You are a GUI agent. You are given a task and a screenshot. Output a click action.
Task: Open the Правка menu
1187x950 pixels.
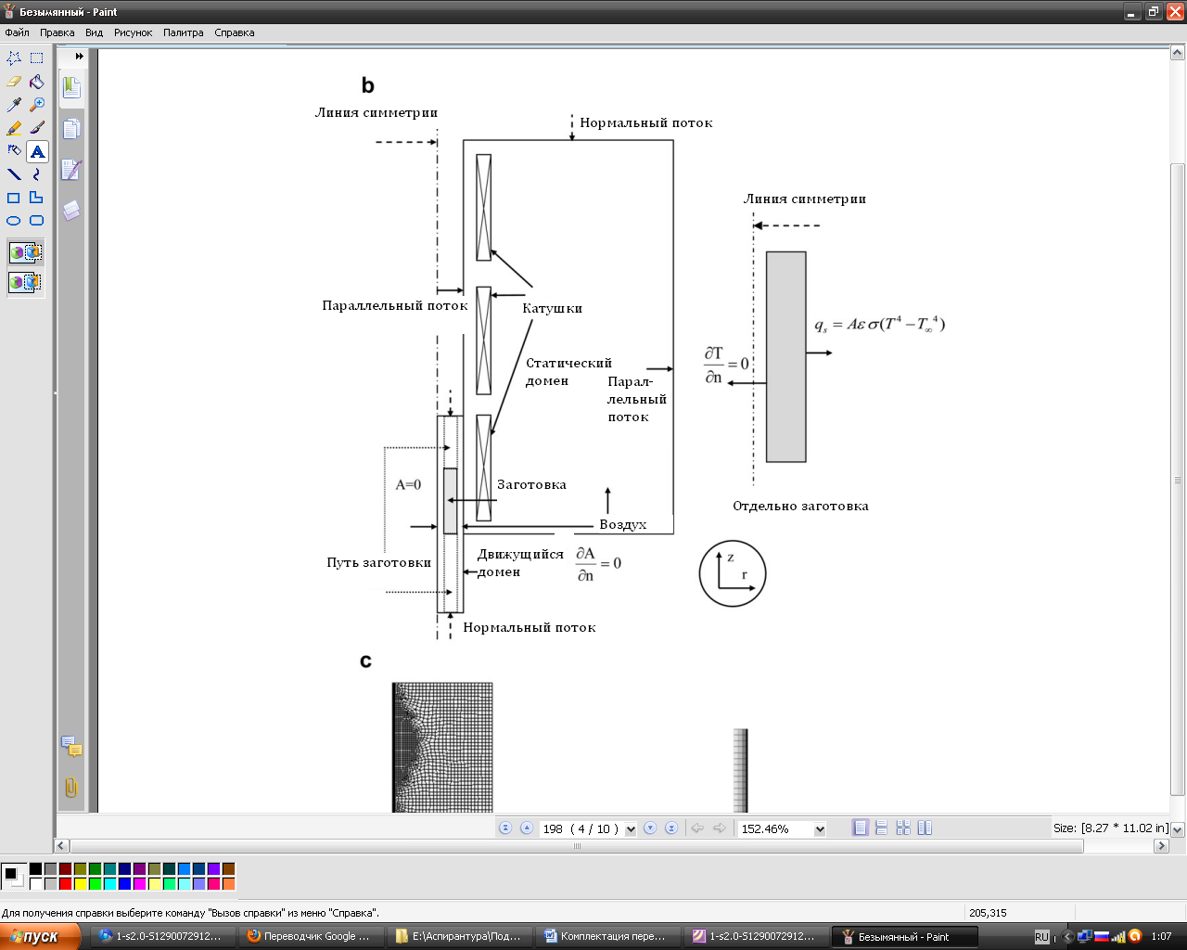pos(57,32)
